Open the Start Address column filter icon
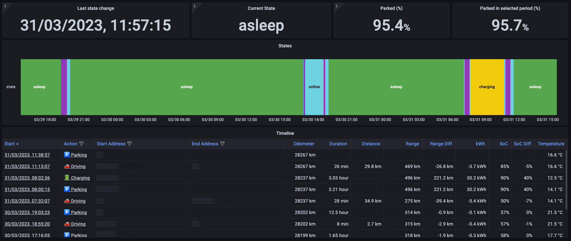This screenshot has width=571, height=241. coord(129,144)
